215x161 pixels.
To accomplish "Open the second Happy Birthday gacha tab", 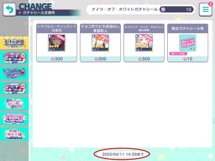I will tap(14, 88).
